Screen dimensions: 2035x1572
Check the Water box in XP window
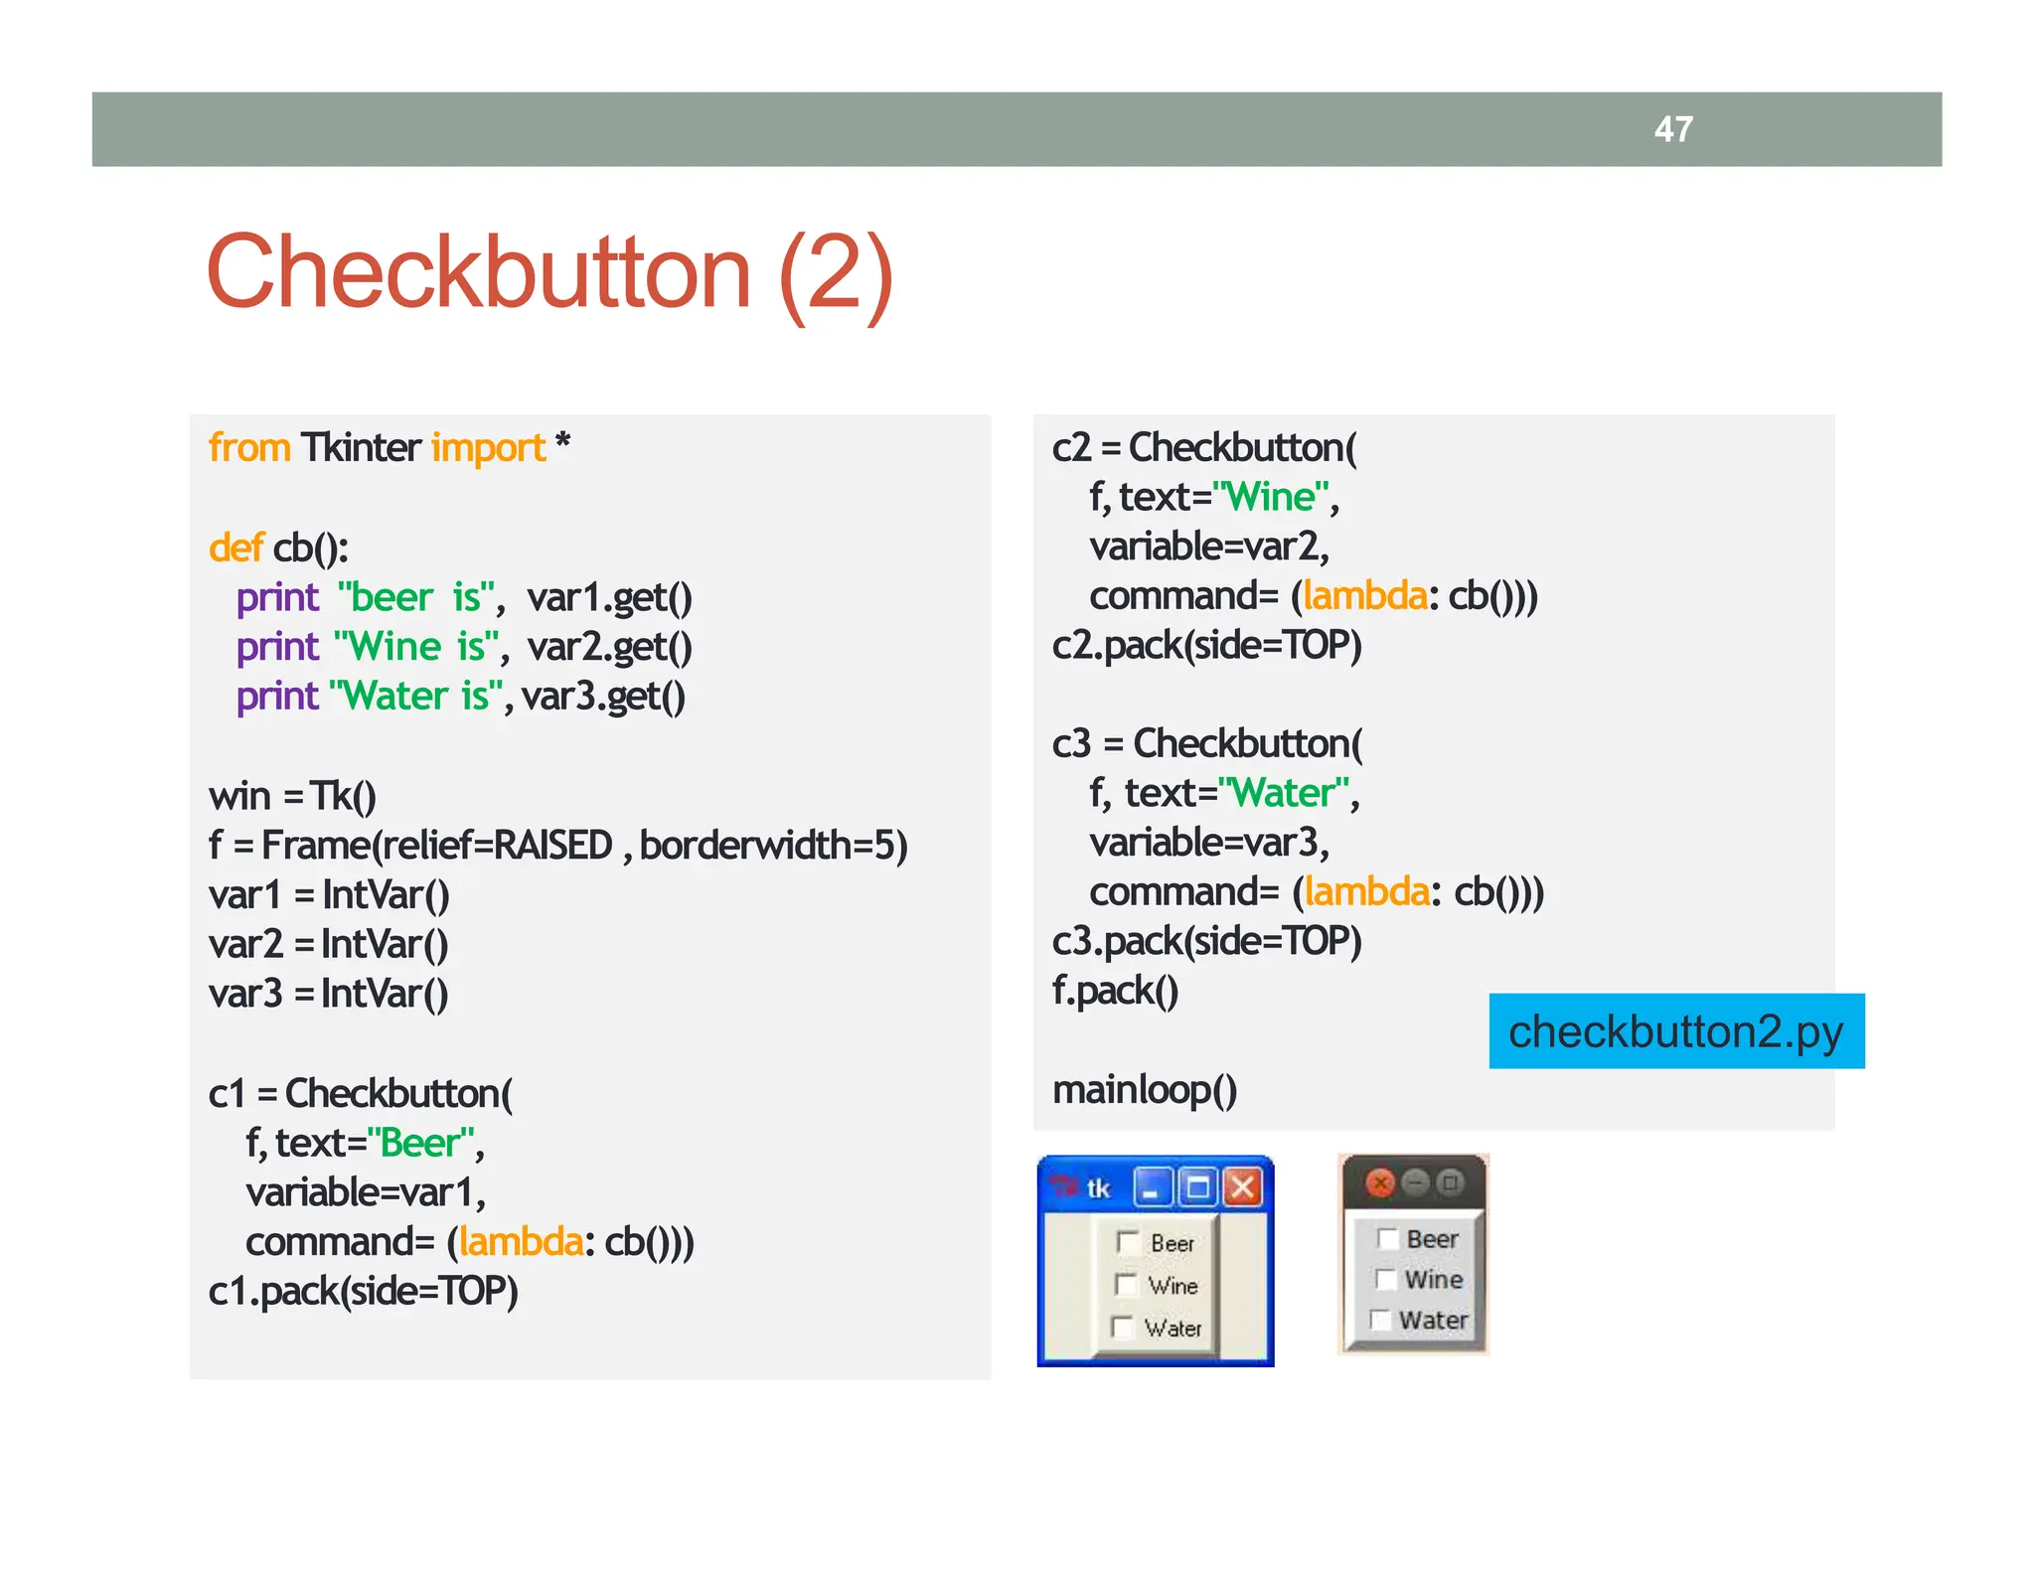coord(1123,1328)
